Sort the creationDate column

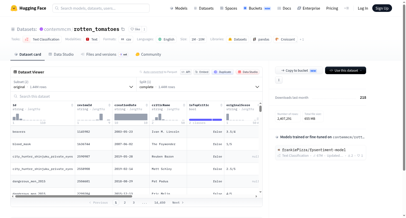click(x=147, y=105)
